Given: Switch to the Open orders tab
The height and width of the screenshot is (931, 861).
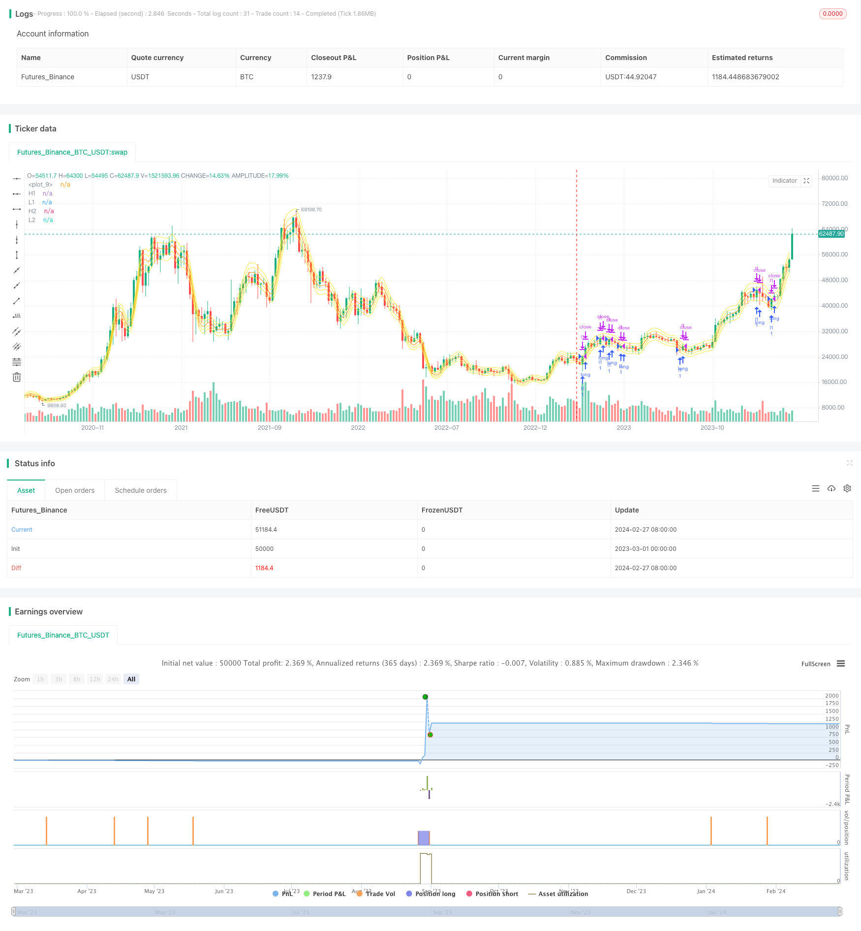Looking at the screenshot, I should pos(75,490).
